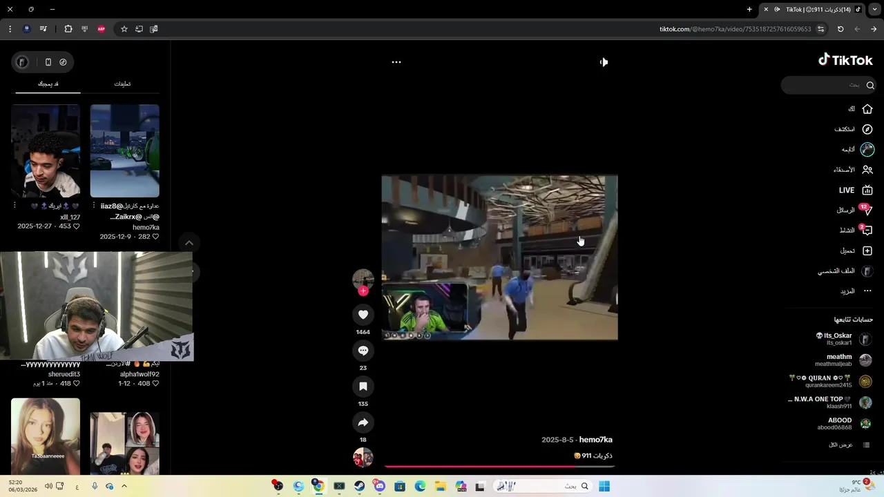Open N.W.A ONE TOP followed account
884x497 pixels.
830,402
